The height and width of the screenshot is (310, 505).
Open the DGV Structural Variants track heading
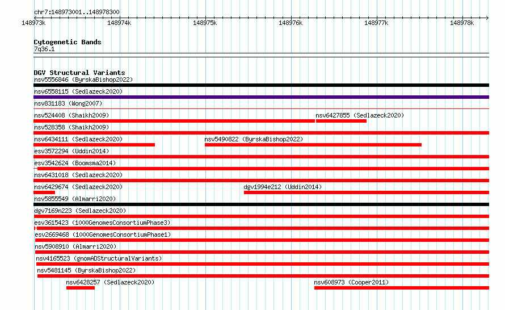[x=79, y=73]
